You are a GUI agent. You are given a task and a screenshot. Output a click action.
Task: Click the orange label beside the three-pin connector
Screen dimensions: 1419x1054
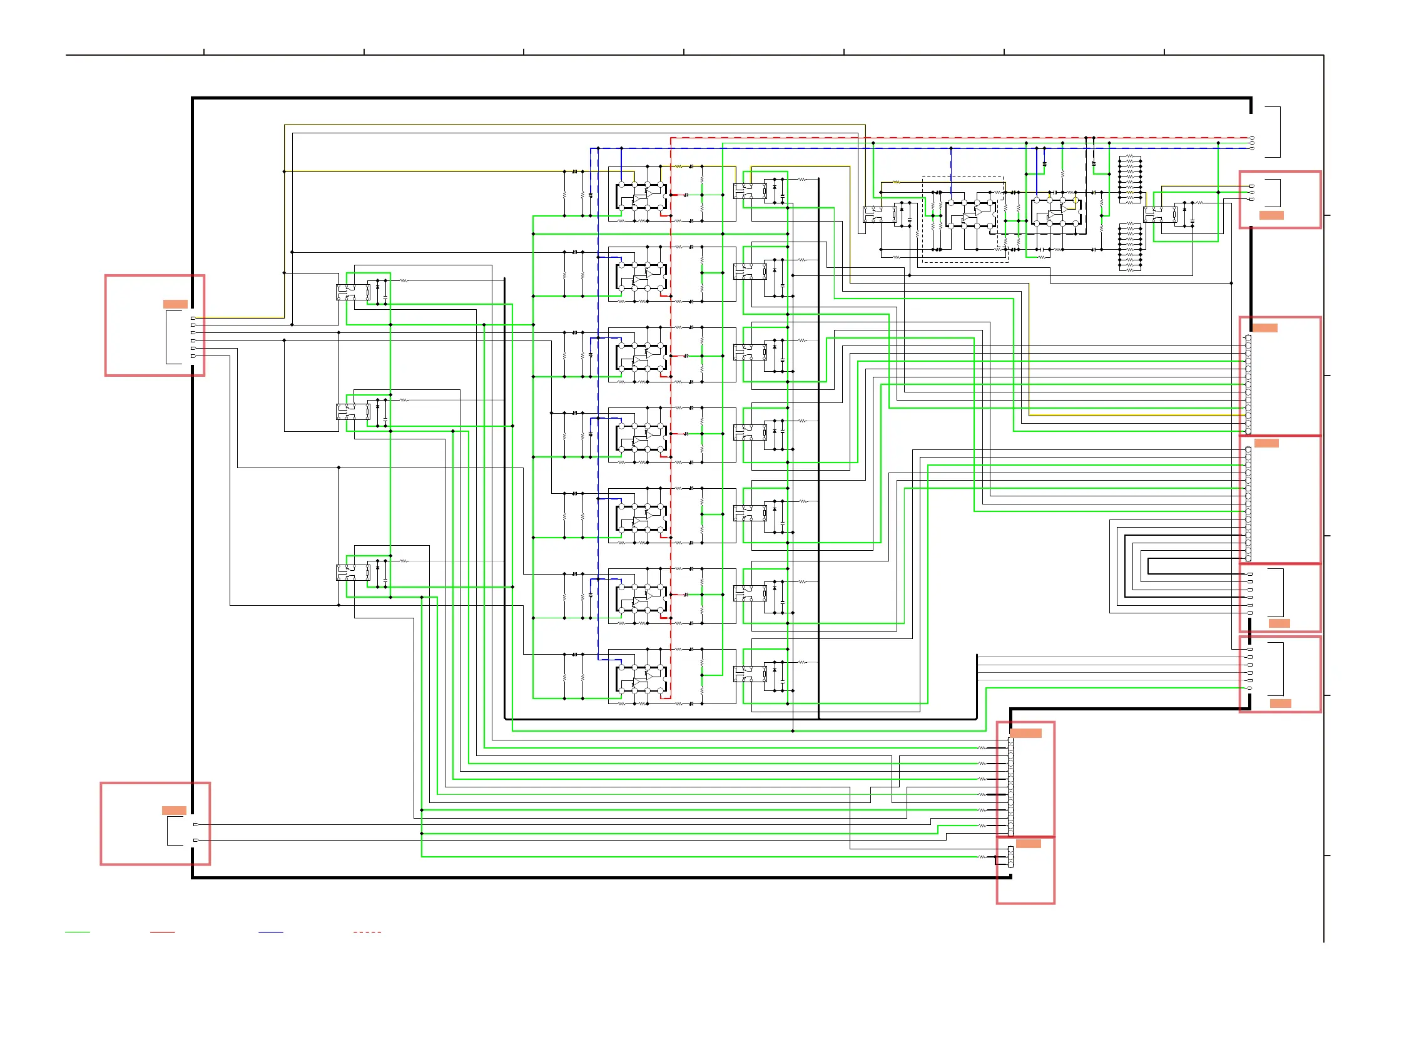click(1271, 216)
